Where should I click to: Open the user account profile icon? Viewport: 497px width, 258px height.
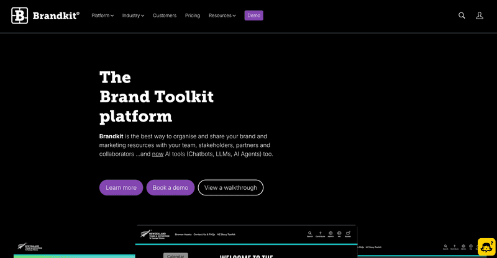click(x=480, y=16)
